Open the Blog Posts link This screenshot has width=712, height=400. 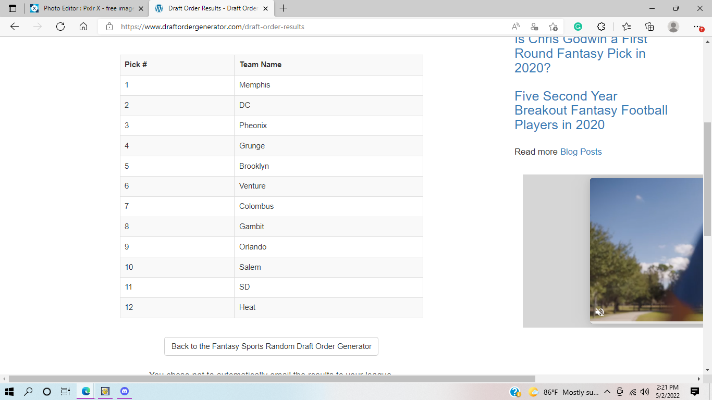coord(581,152)
